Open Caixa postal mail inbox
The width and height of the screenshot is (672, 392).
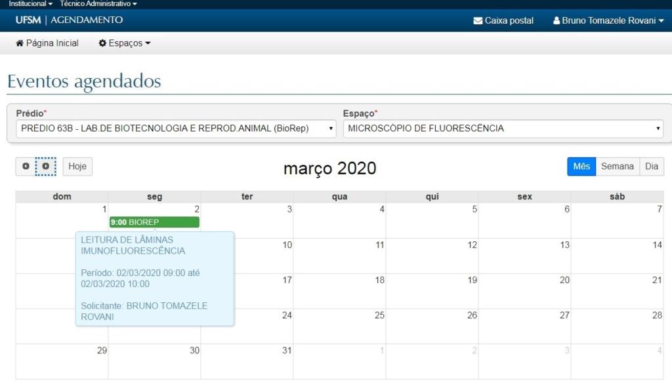coord(503,20)
